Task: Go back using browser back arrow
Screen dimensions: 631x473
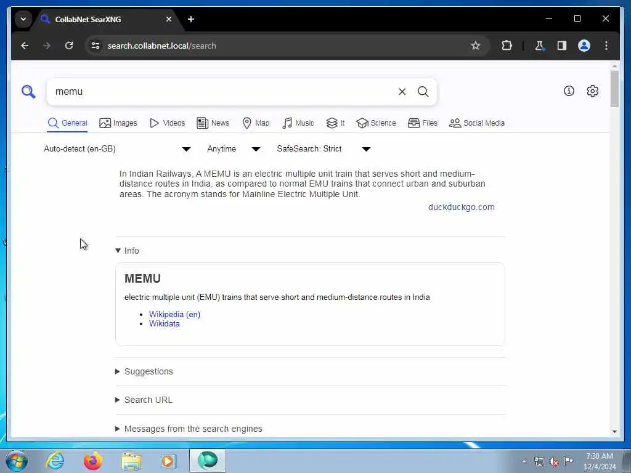Action: [25, 46]
